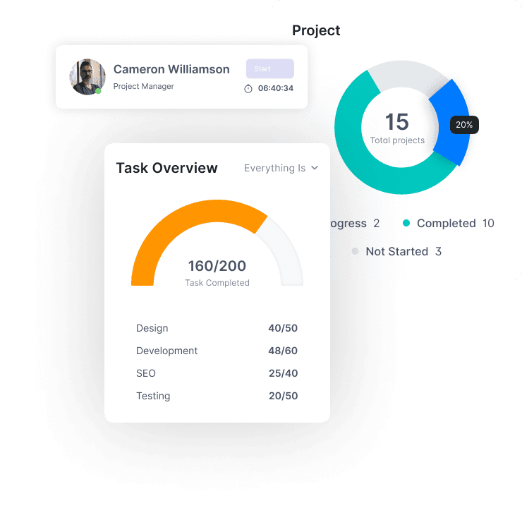Viewport: 522px width, 527px height.
Task: Click the Cameron Williamson name link
Action: (171, 69)
